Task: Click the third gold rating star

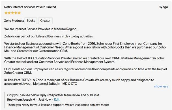Action: coord(12,13)
